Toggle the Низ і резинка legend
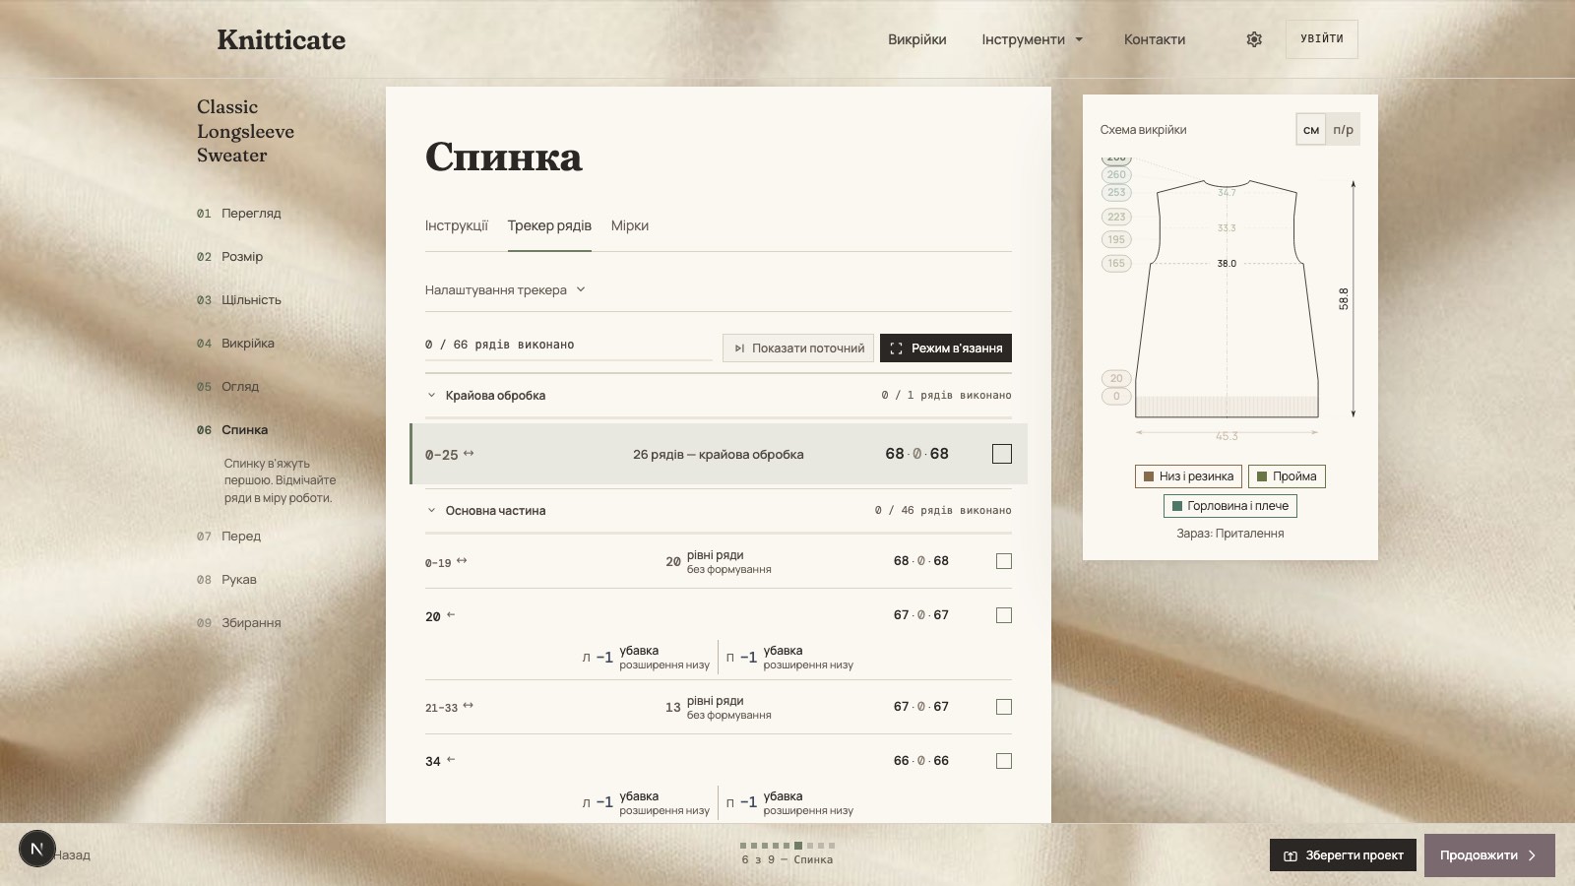 (1188, 476)
